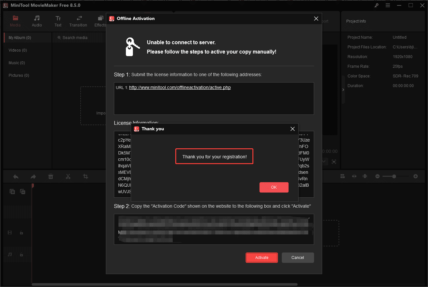The height and width of the screenshot is (287, 428).
Task: Select My Album in the sidebar
Action: click(x=20, y=37)
